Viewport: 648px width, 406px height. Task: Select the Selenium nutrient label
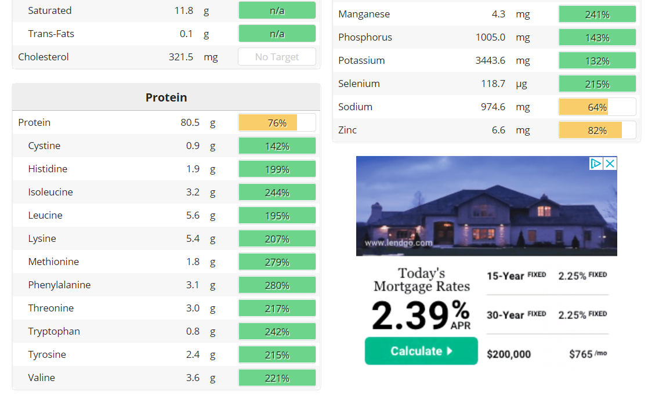[x=359, y=84]
